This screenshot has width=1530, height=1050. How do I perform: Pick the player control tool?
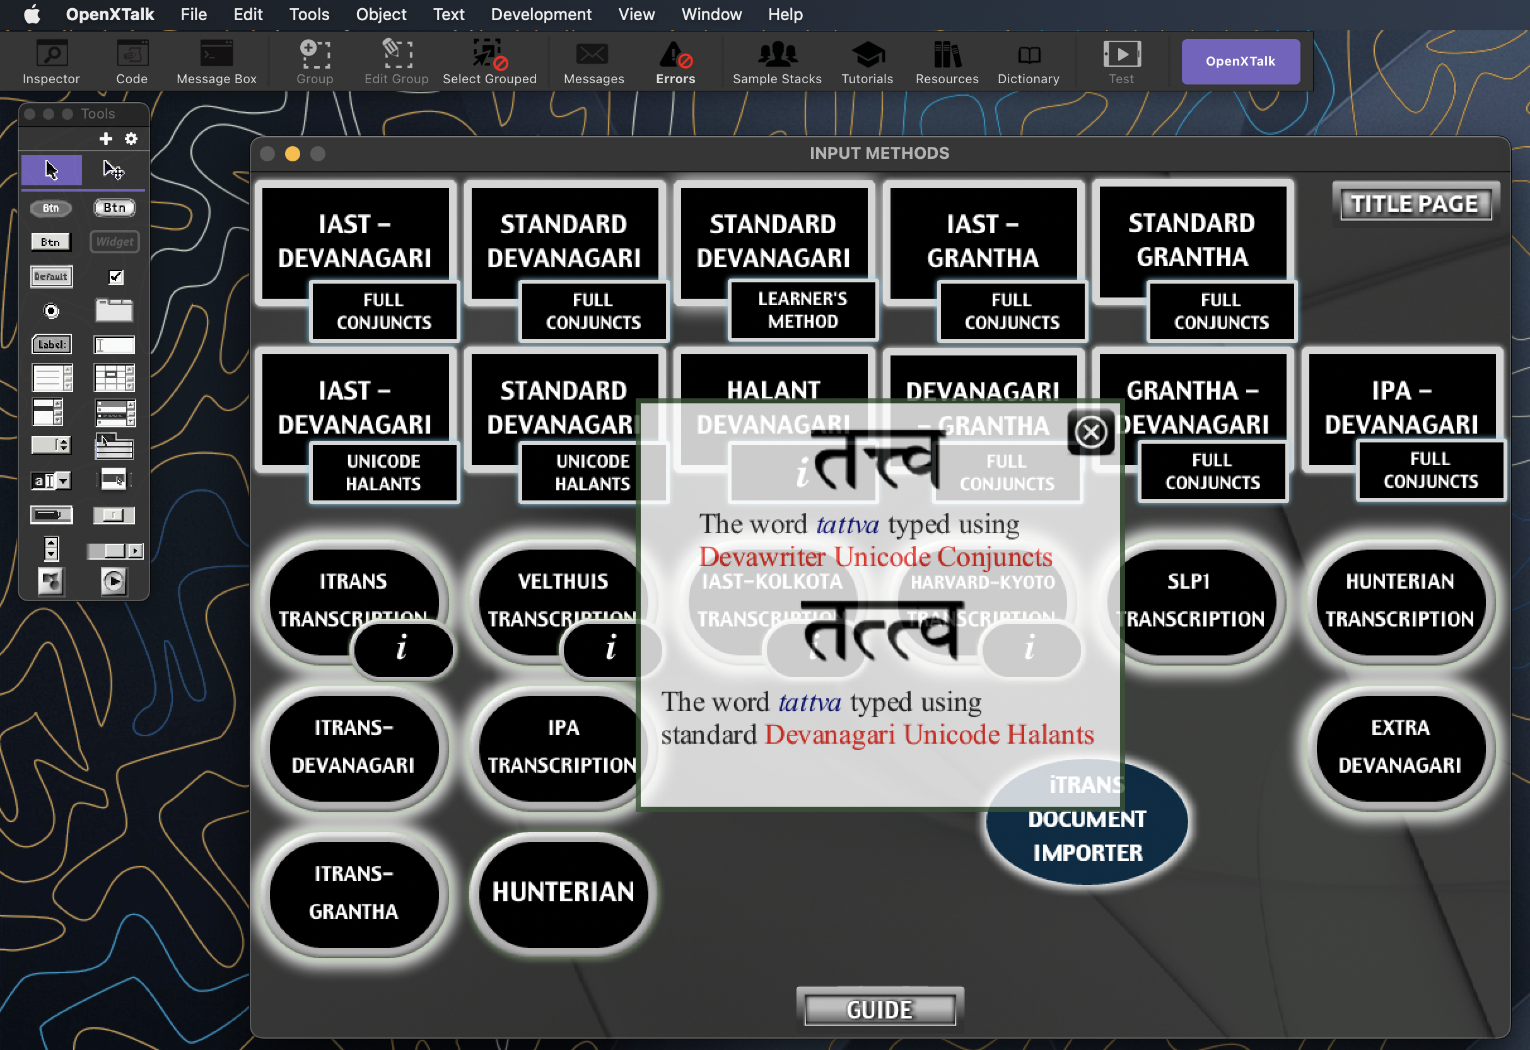click(114, 582)
